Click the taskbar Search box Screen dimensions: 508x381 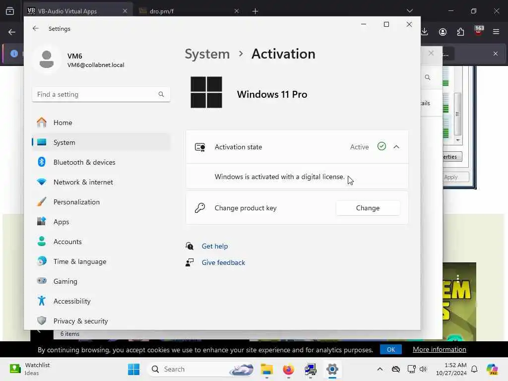pyautogui.click(x=201, y=369)
